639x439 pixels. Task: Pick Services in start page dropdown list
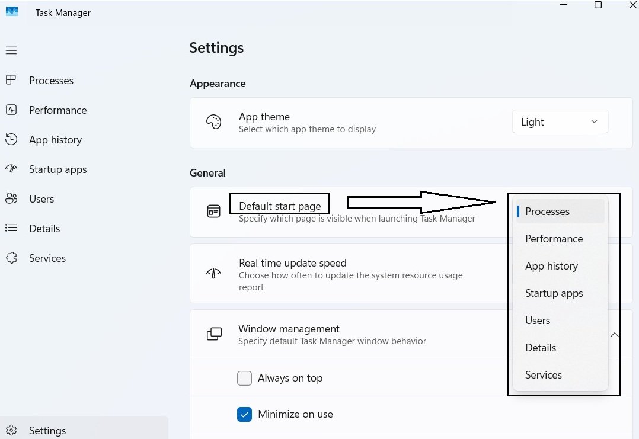pyautogui.click(x=560, y=375)
